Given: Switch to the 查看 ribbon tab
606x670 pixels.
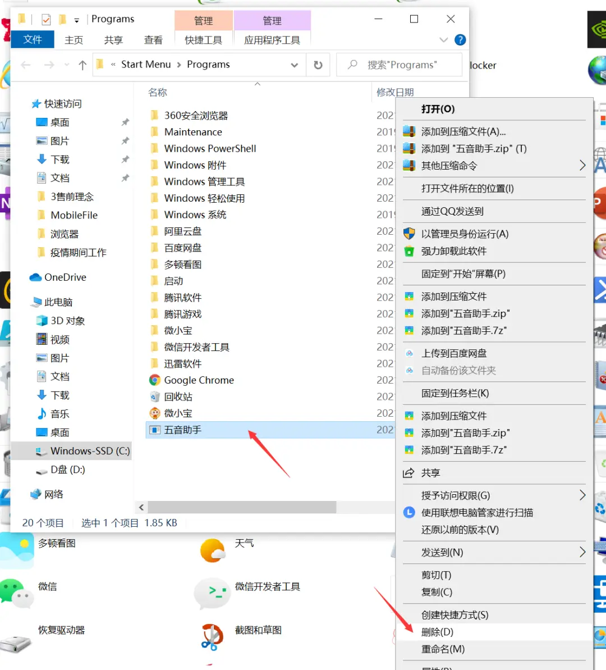Looking at the screenshot, I should tap(153, 40).
